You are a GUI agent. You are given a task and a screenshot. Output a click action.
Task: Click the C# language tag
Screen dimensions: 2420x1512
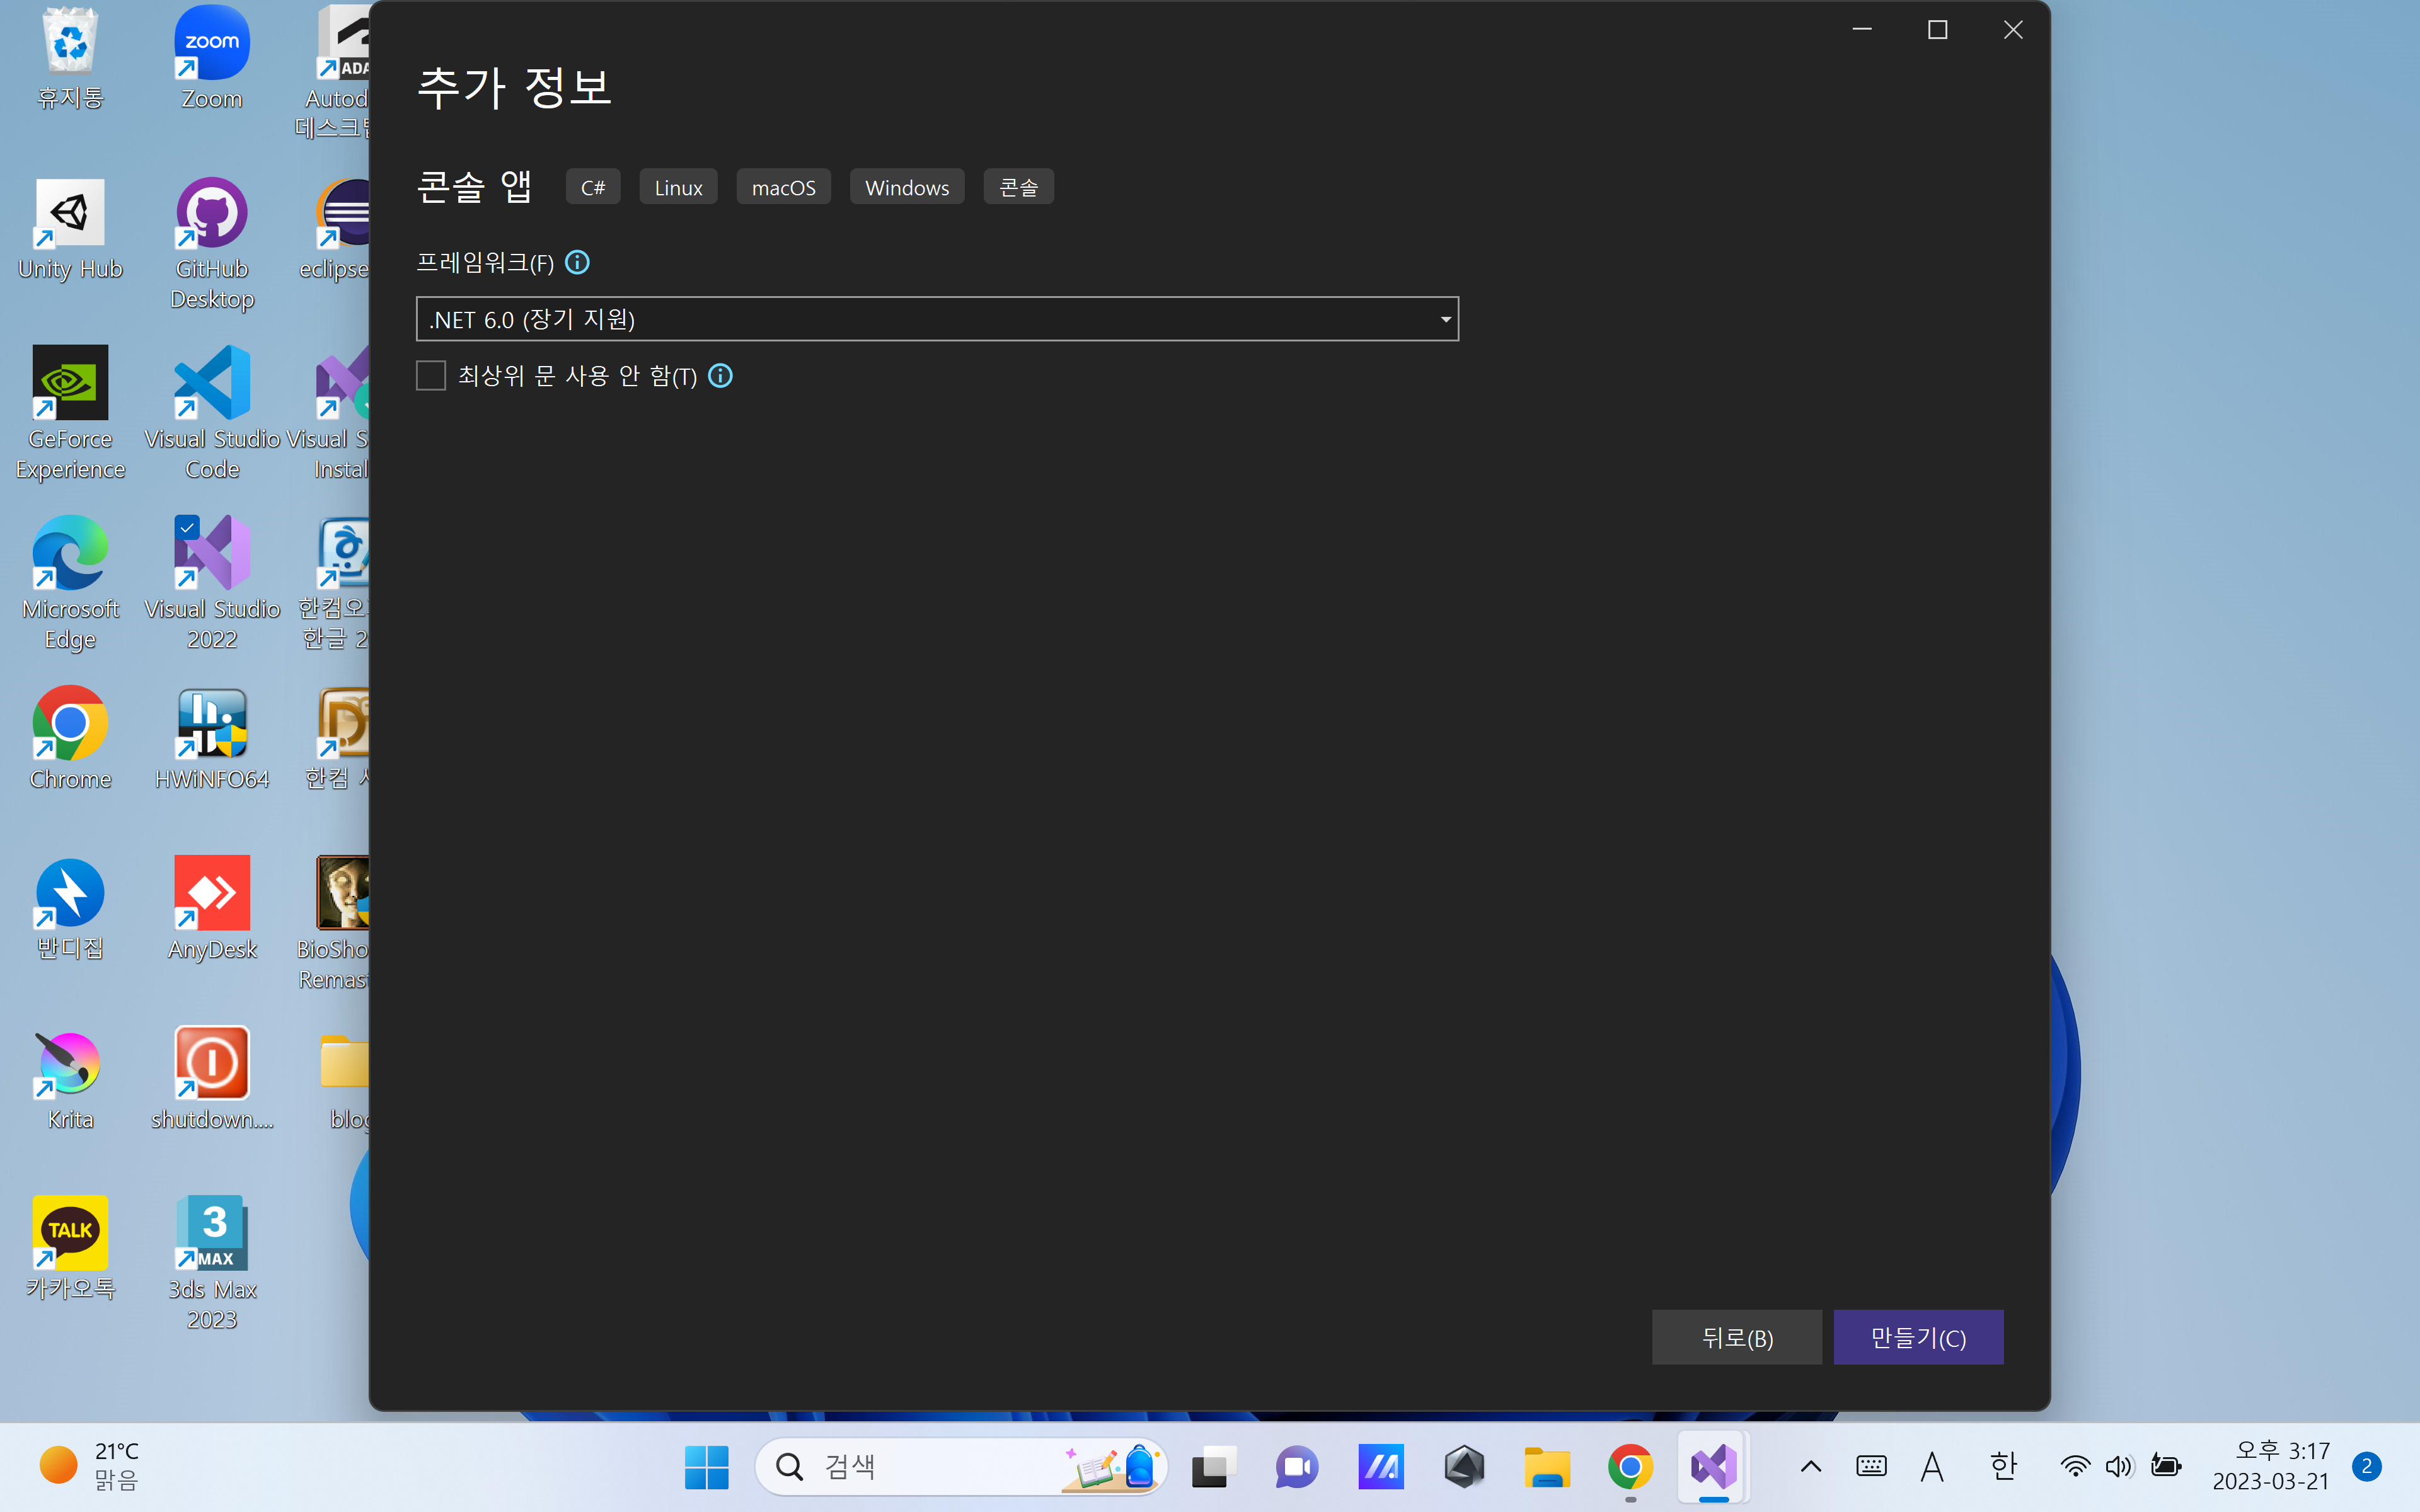[x=593, y=187]
